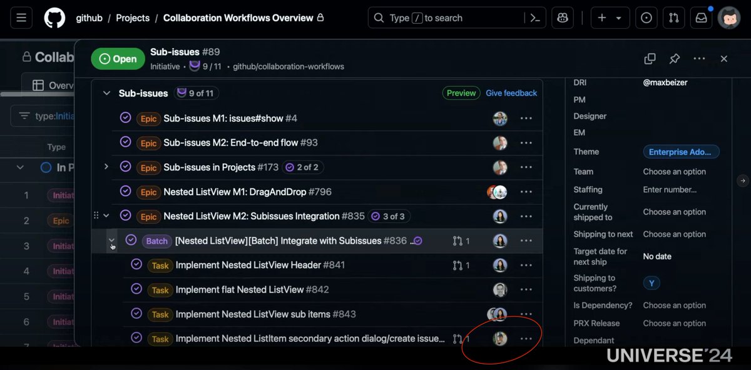Click assignee avatar on Sub-issues M1 row
Image resolution: width=751 pixels, height=370 pixels.
click(499, 118)
